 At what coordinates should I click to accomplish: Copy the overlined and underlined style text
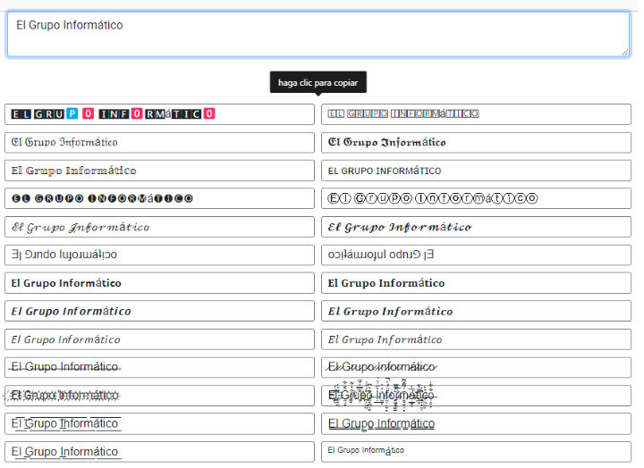tap(159, 424)
